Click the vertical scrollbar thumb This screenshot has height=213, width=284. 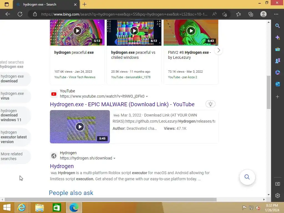pos(268,92)
